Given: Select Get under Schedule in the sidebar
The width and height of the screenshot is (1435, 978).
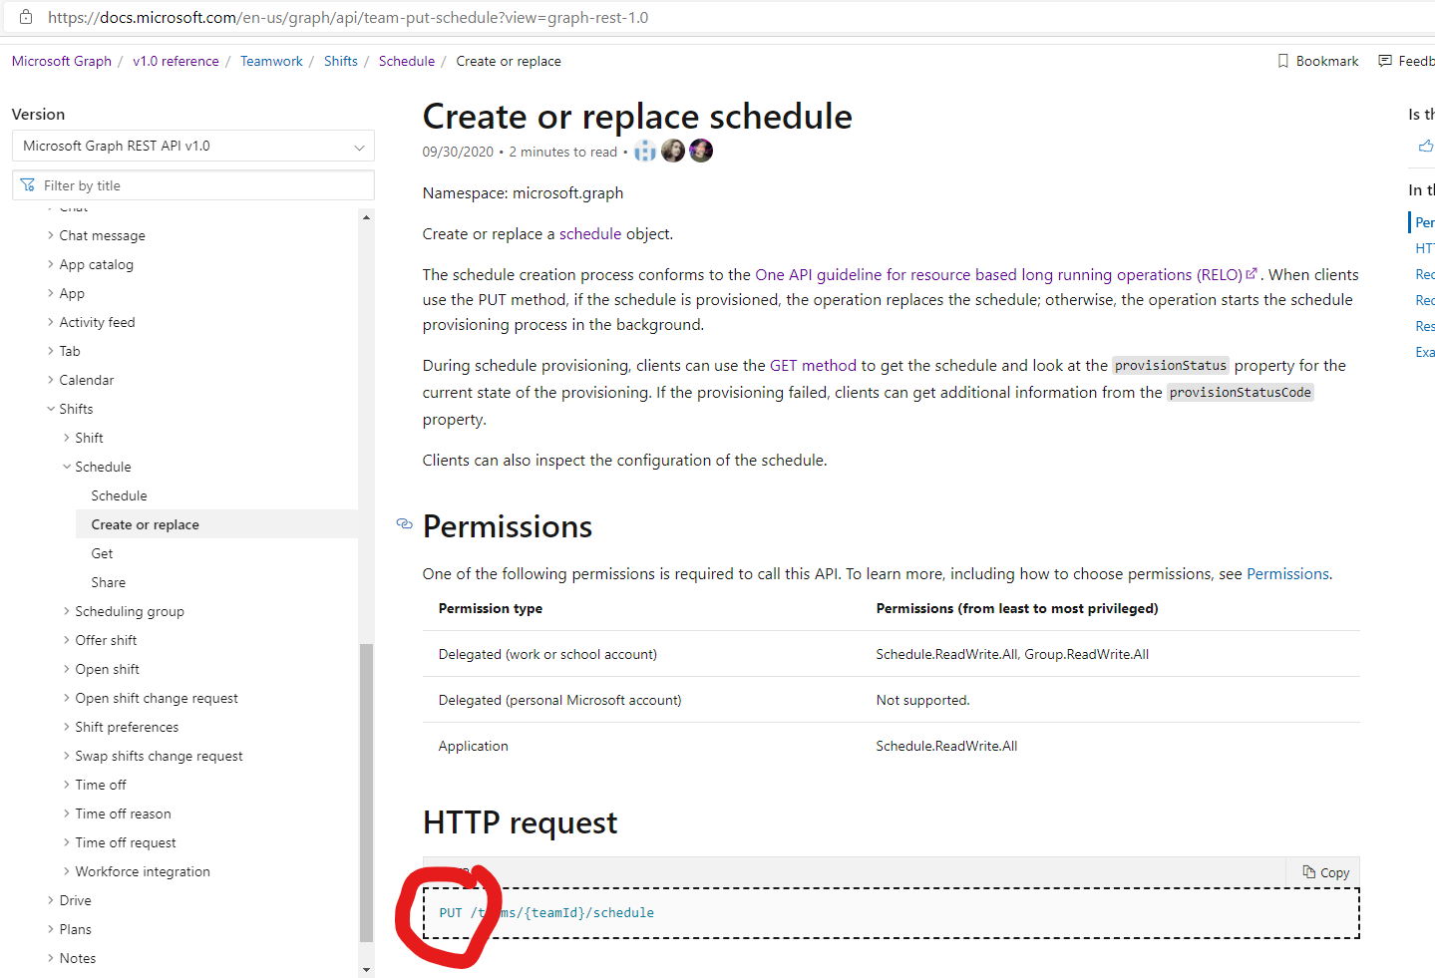Looking at the screenshot, I should pos(101,552).
